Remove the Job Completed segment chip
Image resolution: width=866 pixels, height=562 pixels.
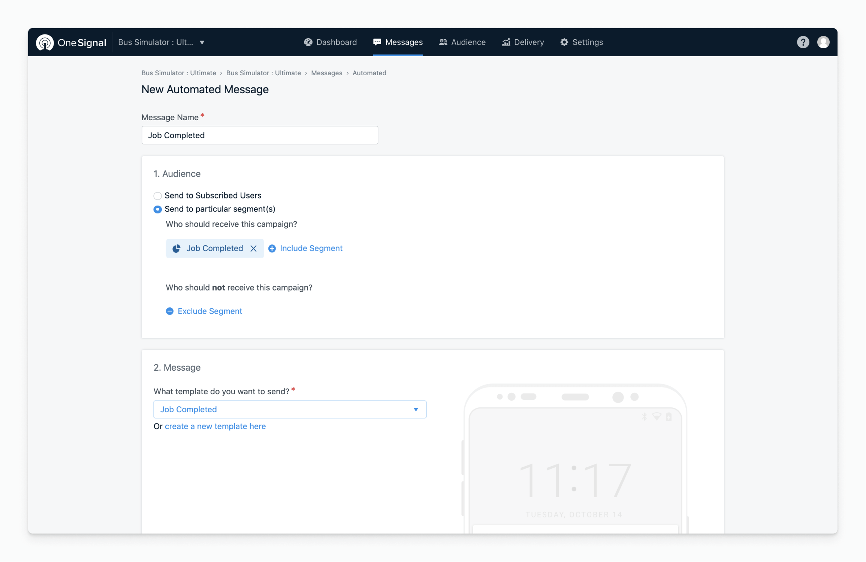coord(254,248)
